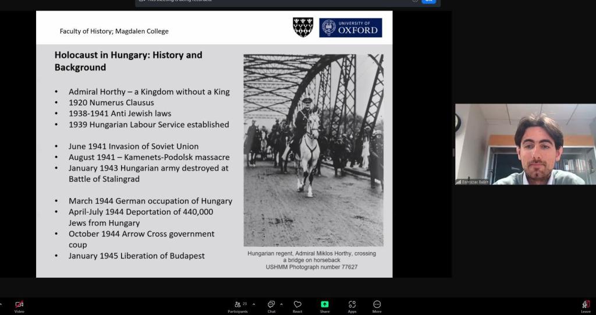Click OK on the recording notice
Image resolution: width=596 pixels, height=315 pixels.
[x=428, y=1]
